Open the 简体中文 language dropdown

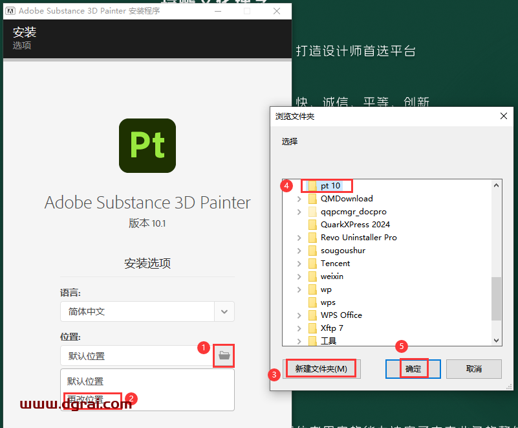[224, 311]
